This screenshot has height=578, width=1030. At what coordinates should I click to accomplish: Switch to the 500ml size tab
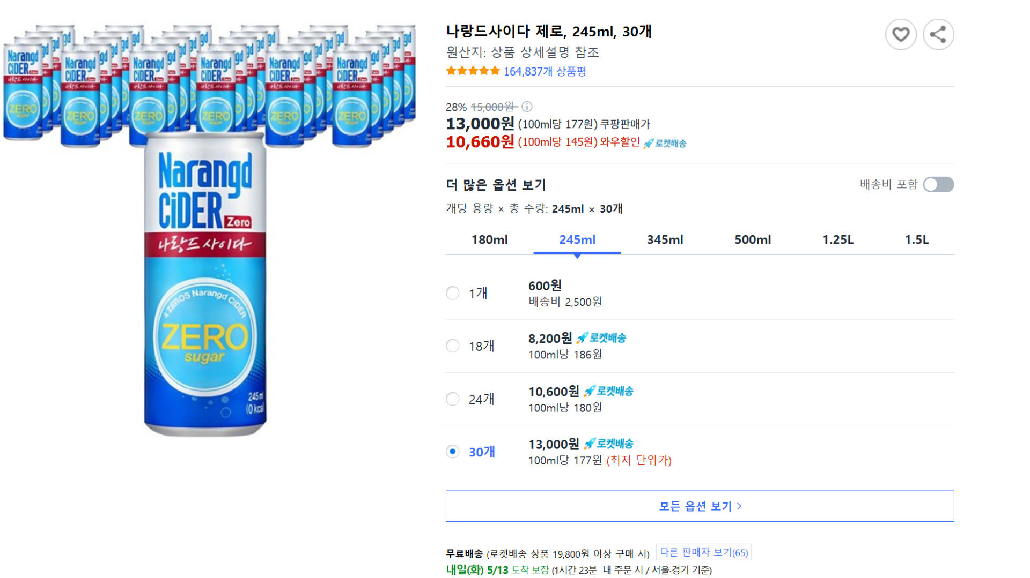pyautogui.click(x=752, y=239)
